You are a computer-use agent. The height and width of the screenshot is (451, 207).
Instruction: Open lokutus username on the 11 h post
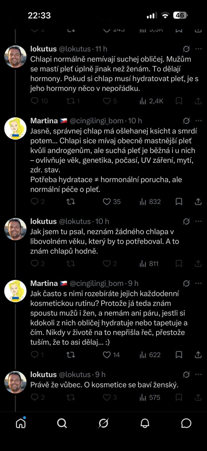pos(43,48)
